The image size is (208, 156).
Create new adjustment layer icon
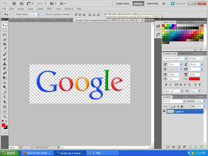tap(185, 147)
